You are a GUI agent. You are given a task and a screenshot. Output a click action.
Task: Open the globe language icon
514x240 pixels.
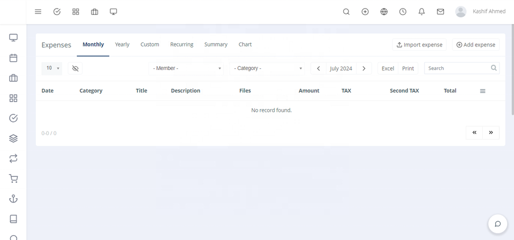tap(384, 11)
